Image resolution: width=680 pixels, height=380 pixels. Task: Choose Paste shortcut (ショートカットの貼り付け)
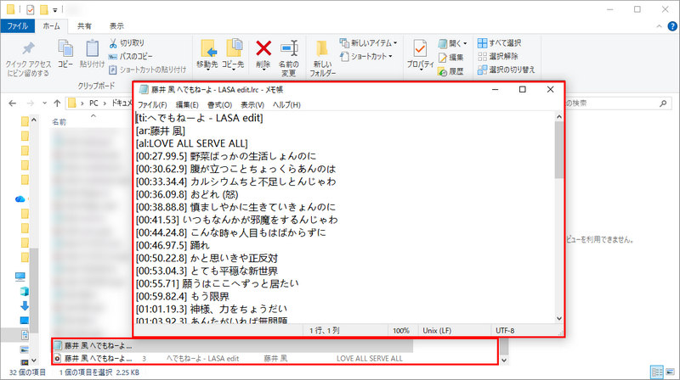coord(147,70)
